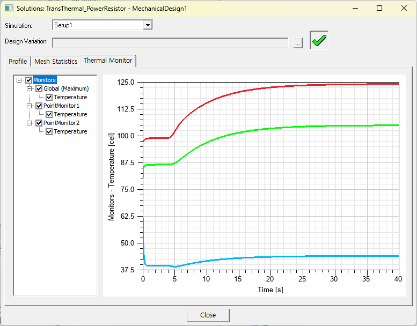417x326 pixels.
Task: Click the 40 x-axis tick label
Action: 398,279
